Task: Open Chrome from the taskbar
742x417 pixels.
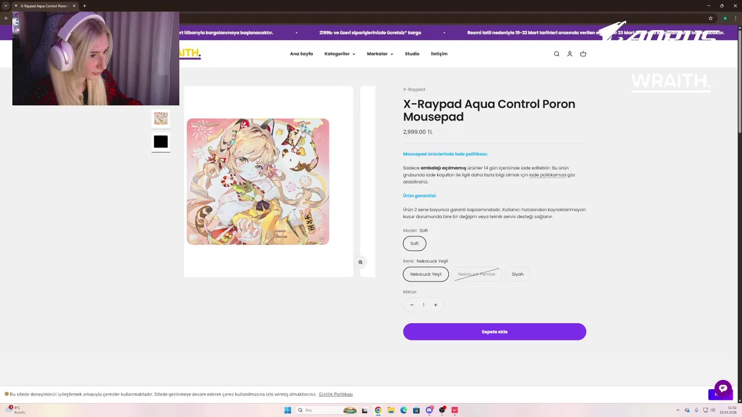Action: coord(378,410)
